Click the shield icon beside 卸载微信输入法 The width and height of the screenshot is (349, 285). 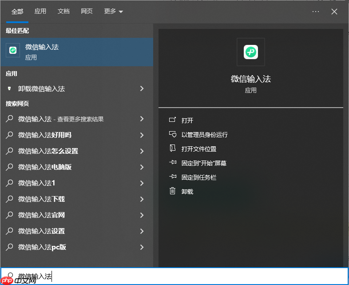(x=9, y=88)
